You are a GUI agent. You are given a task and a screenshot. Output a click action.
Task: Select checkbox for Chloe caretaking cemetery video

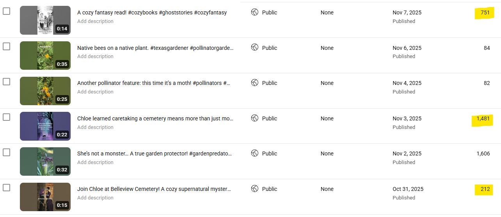click(x=7, y=117)
